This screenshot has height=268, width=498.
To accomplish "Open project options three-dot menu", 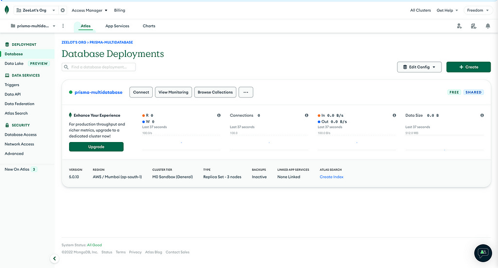I will pyautogui.click(x=63, y=26).
